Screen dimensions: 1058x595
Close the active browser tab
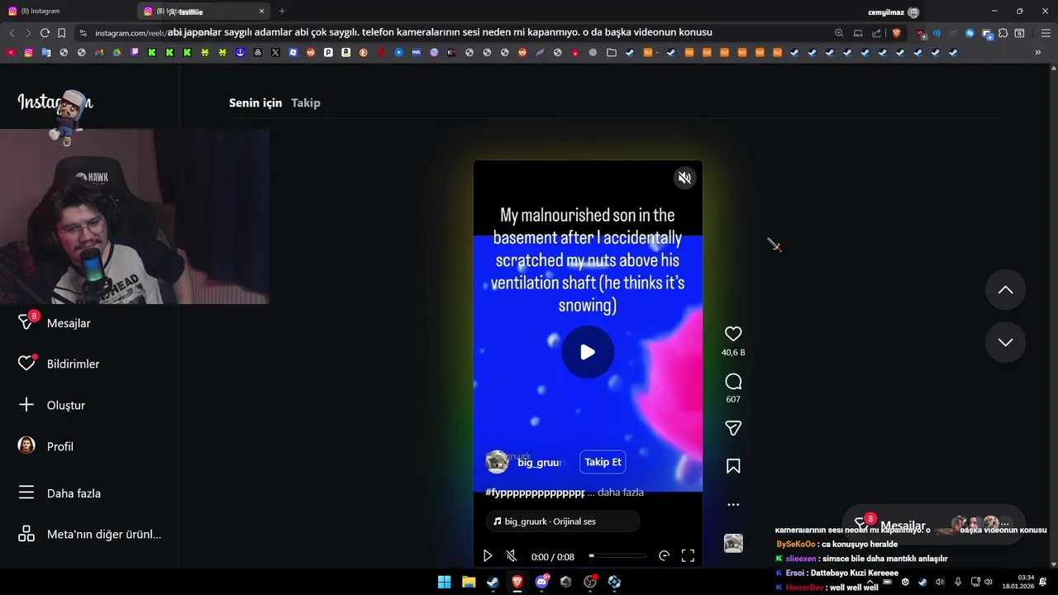coord(262,12)
